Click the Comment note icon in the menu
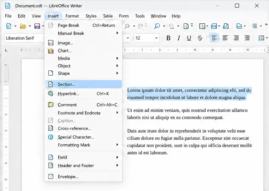The image size is (269, 191). [51, 105]
